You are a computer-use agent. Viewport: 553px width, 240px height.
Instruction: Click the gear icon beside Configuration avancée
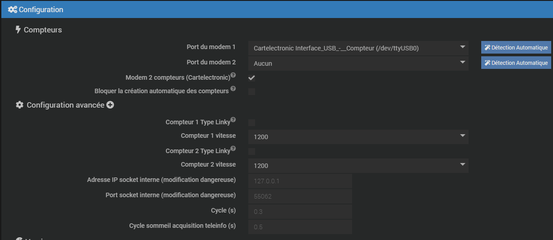(x=19, y=105)
